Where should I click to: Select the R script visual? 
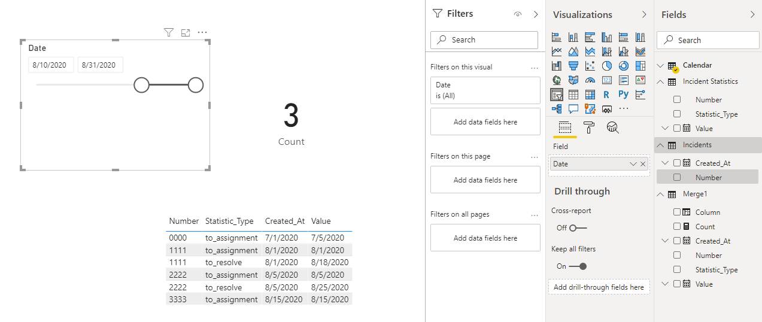(607, 95)
